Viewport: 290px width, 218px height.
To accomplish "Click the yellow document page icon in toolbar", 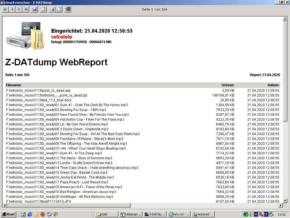I will pyautogui.click(x=43, y=9).
